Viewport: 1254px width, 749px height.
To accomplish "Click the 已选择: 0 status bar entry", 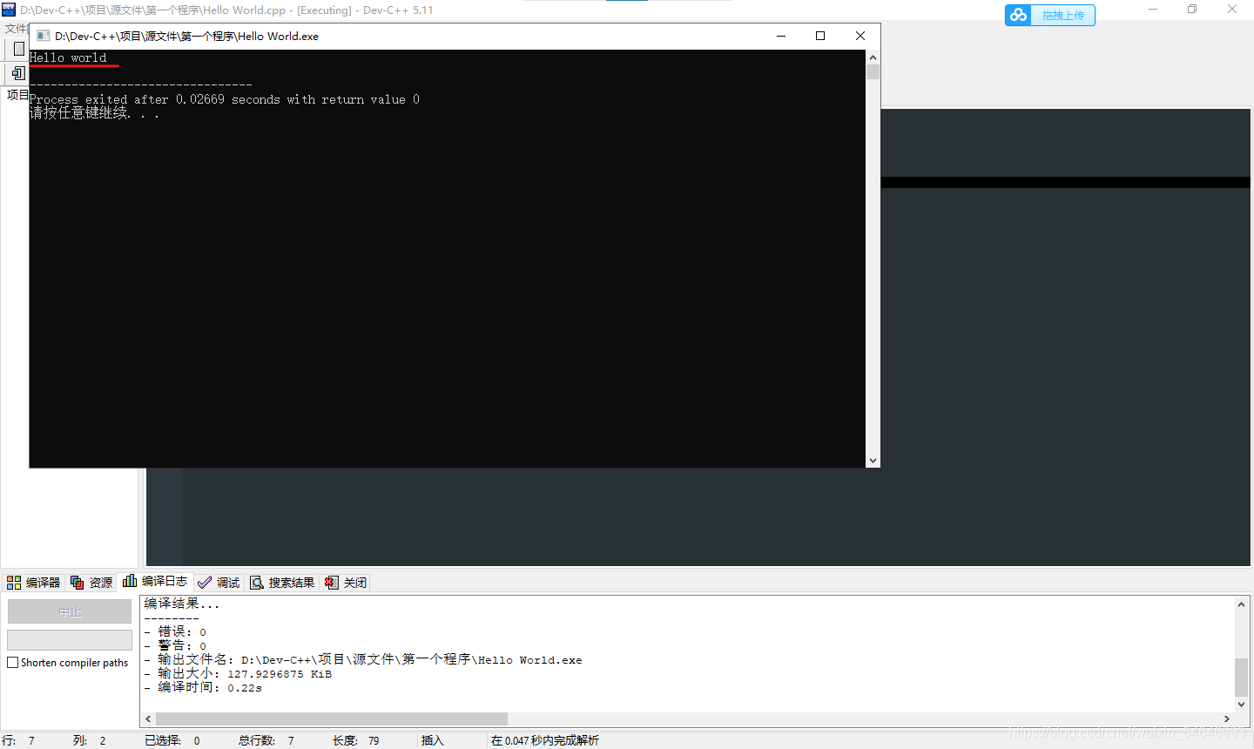I will 172,740.
